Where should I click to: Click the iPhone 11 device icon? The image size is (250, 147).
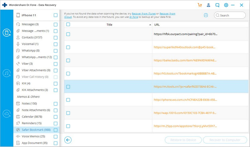coord(18,15)
